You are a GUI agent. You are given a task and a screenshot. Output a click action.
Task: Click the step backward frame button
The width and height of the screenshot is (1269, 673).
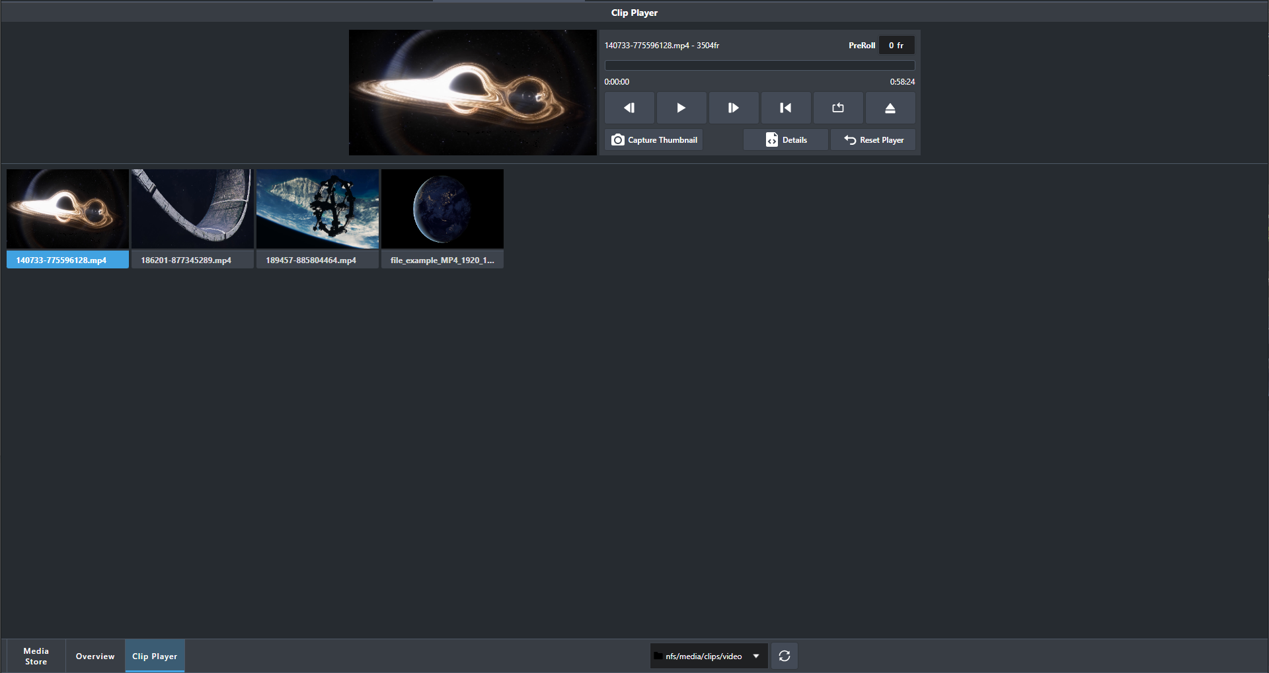click(629, 108)
